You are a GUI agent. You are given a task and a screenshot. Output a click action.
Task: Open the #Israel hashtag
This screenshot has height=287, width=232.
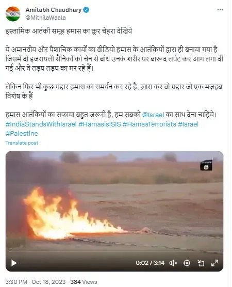[188, 124]
